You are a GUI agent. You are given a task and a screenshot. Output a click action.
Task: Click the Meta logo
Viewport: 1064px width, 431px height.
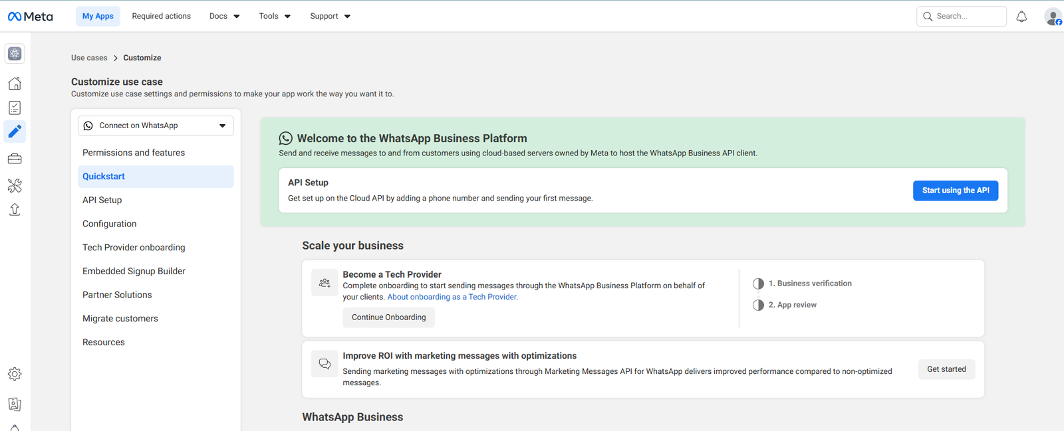pyautogui.click(x=30, y=17)
